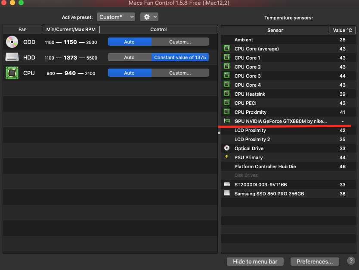Click the CPU Core 2 chip icon

(x=227, y=66)
